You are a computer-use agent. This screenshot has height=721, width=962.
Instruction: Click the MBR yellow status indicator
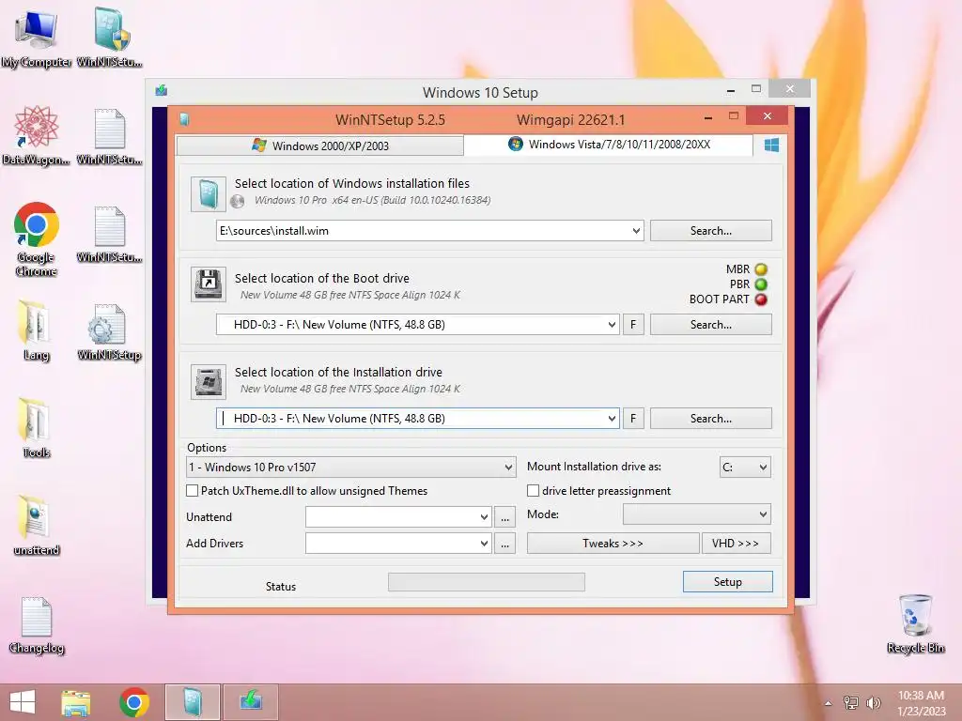761,269
